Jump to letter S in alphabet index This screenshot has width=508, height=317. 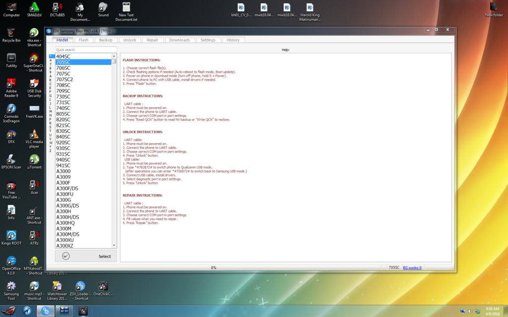coord(50,127)
